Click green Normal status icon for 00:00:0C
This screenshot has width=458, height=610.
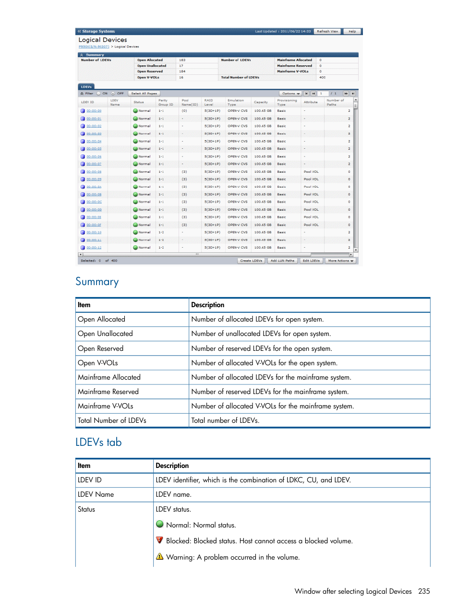pos(135,202)
